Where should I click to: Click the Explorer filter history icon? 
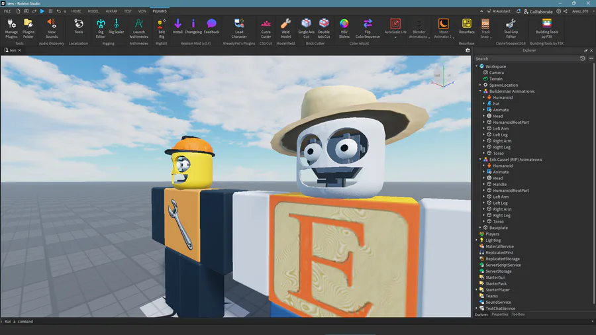[x=583, y=58]
